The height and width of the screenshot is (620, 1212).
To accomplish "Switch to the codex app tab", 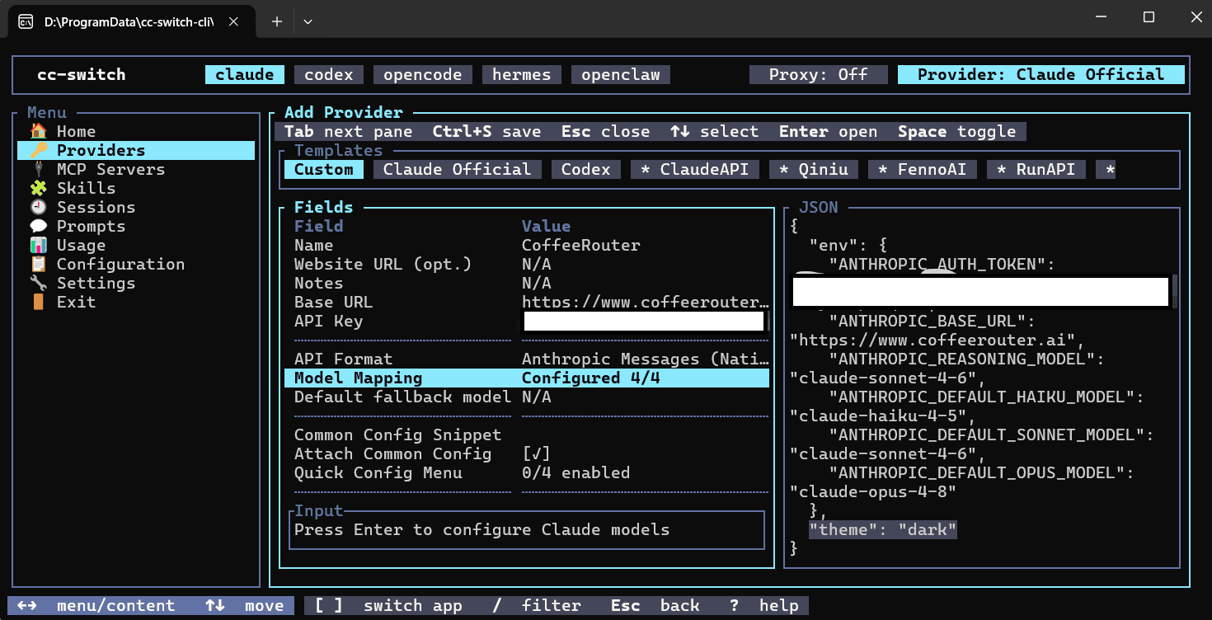I will 329,74.
